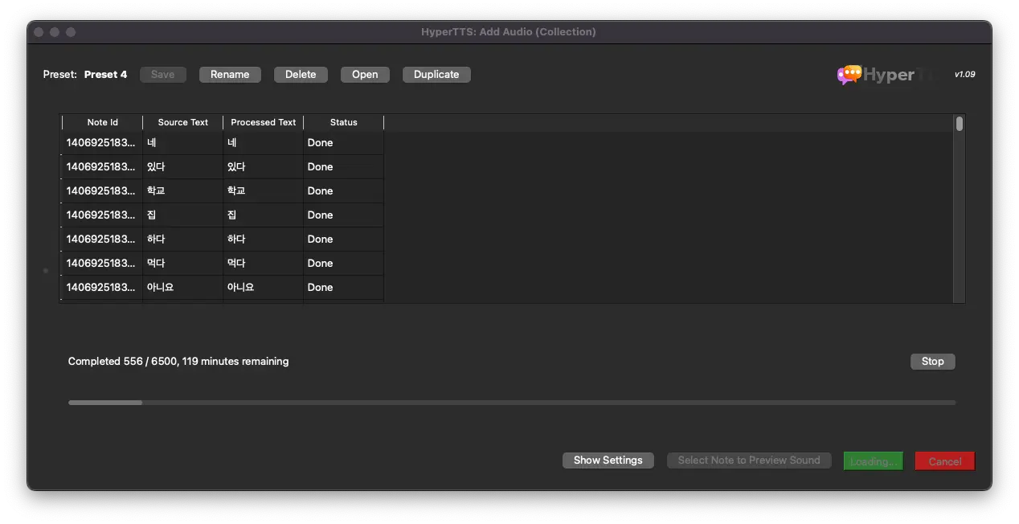Screen dimensions: 1019x524
Task: Click the green Loading button
Action: click(873, 461)
